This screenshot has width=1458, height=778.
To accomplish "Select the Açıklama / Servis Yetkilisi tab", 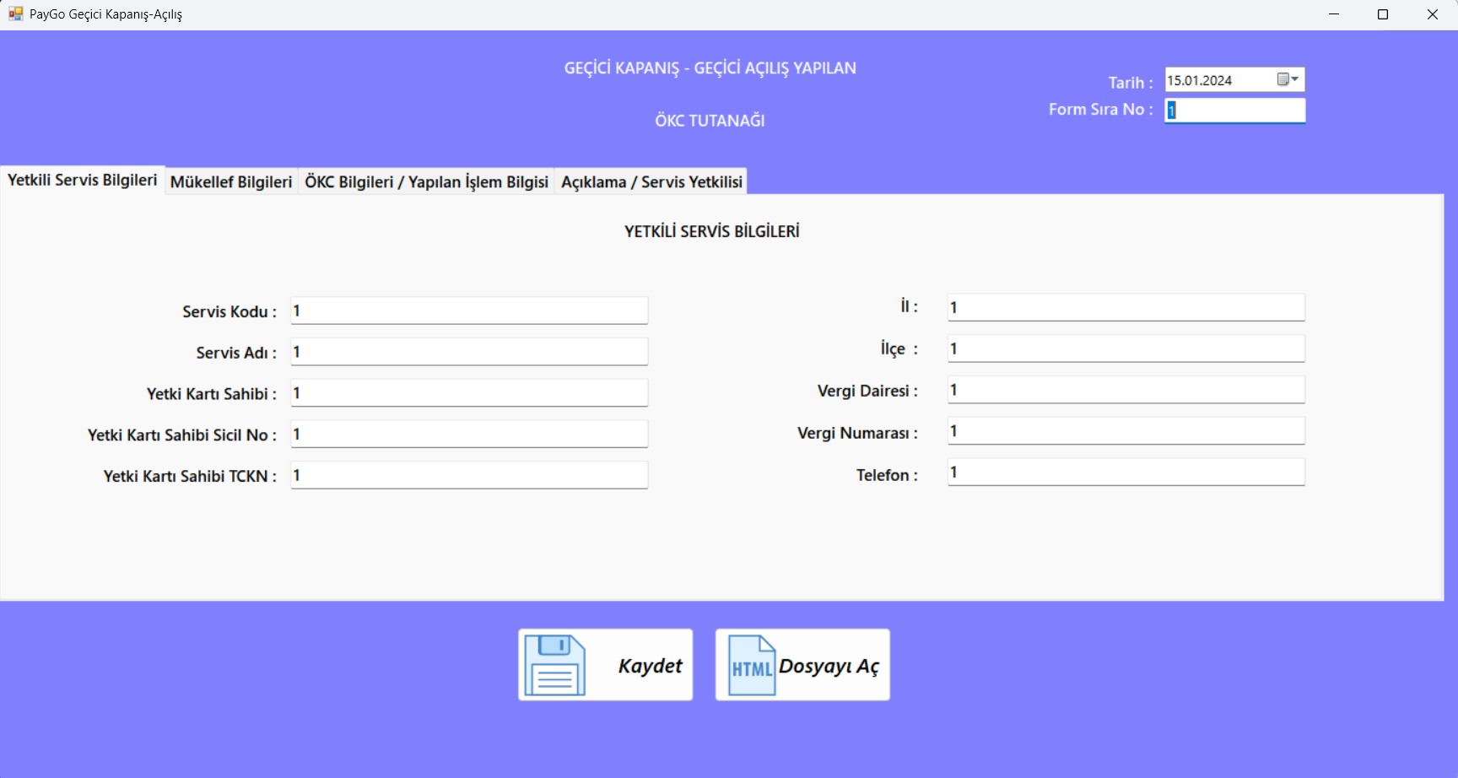I will (x=651, y=181).
